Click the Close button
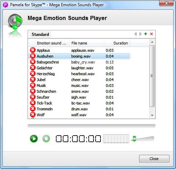The width and height of the screenshot is (176, 169). [x=154, y=159]
